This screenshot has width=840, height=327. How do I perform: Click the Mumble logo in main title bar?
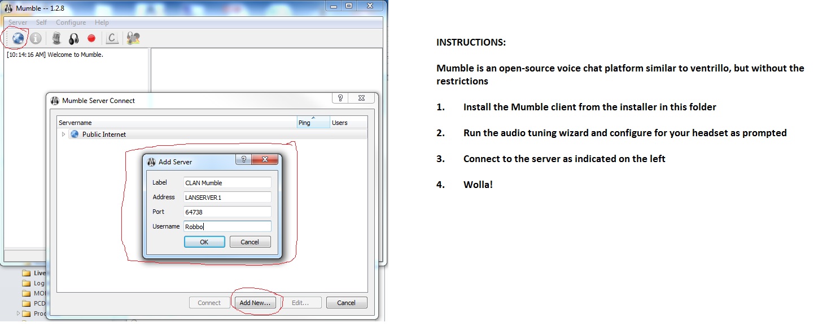(x=9, y=8)
